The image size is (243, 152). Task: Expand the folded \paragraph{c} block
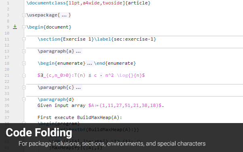point(24,88)
